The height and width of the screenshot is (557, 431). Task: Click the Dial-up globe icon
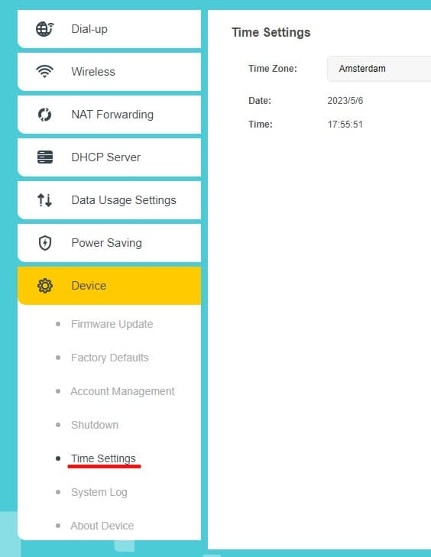tap(45, 29)
